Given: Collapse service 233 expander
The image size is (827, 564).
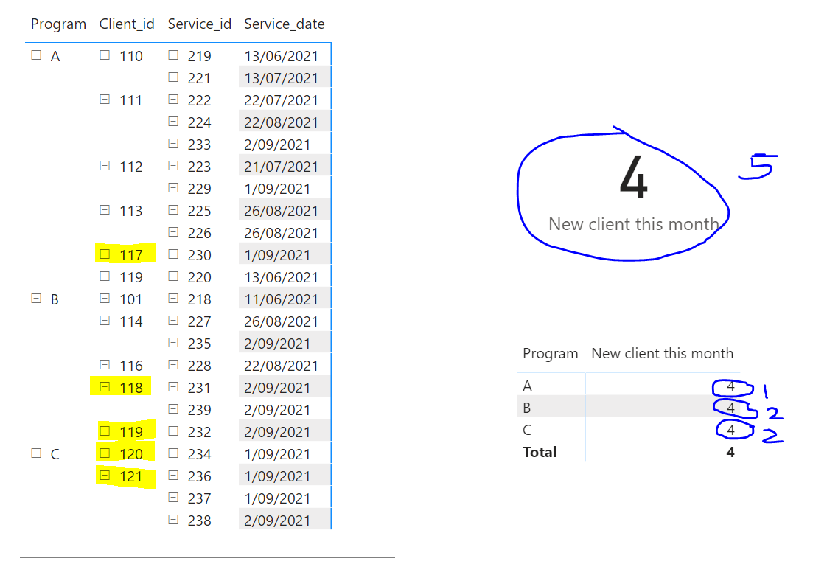Looking at the screenshot, I should (173, 144).
